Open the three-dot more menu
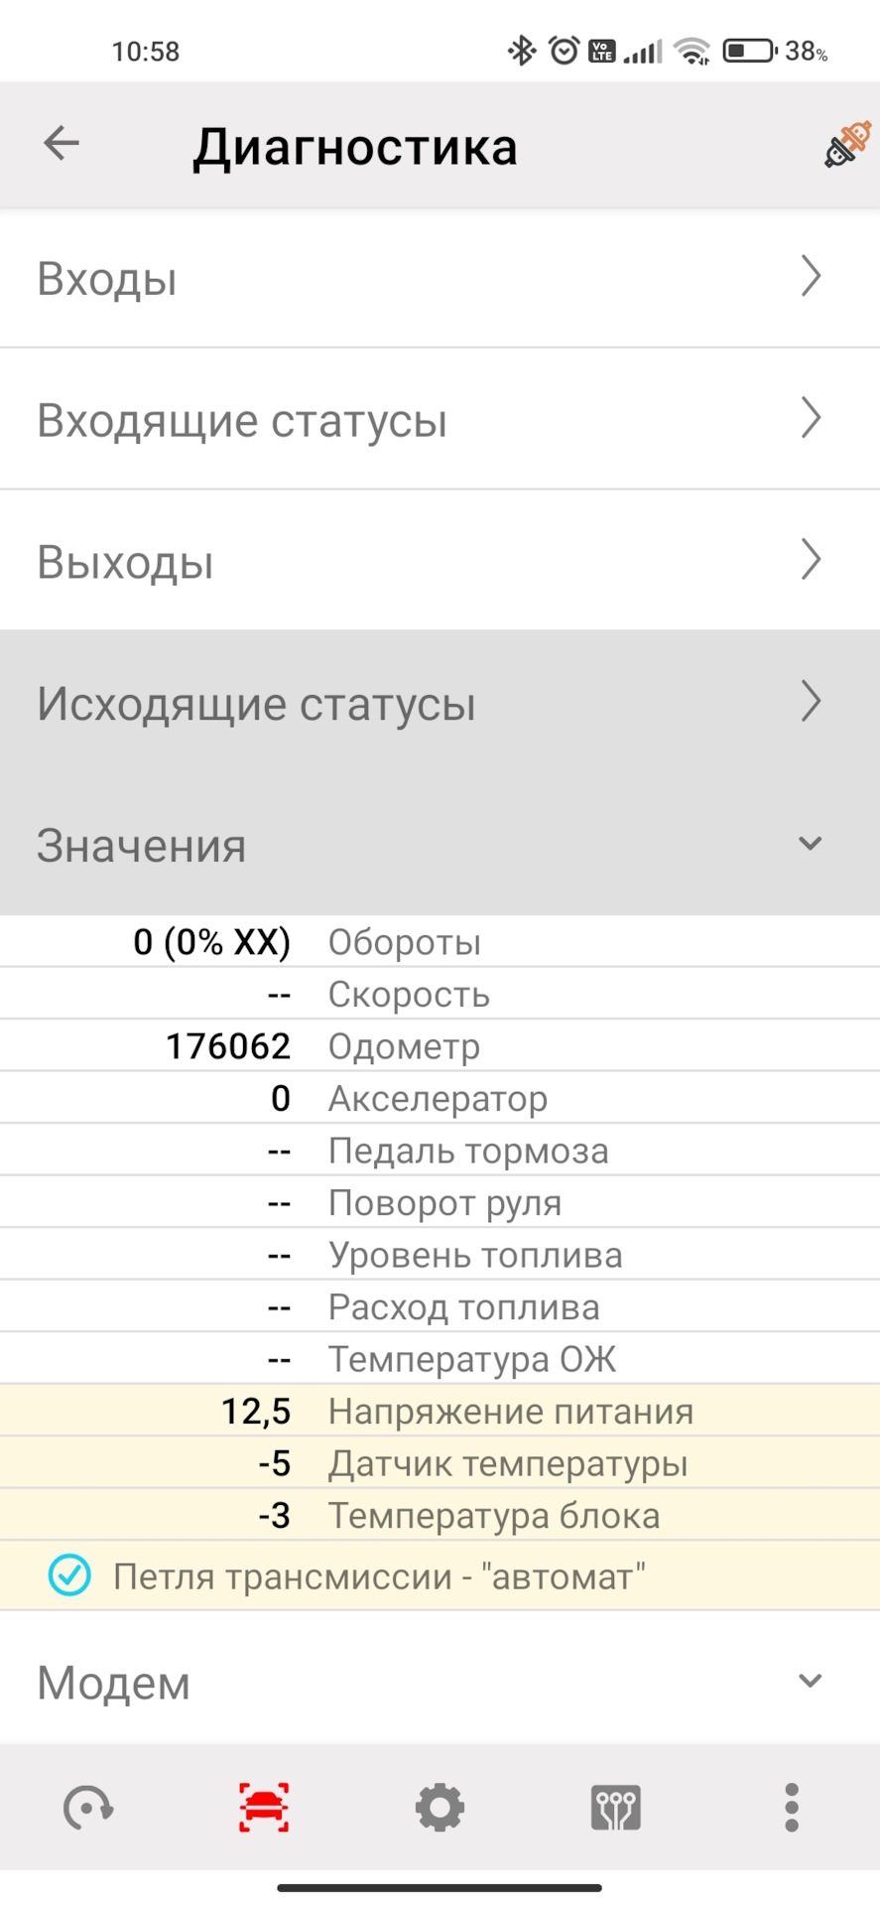 point(791,1807)
